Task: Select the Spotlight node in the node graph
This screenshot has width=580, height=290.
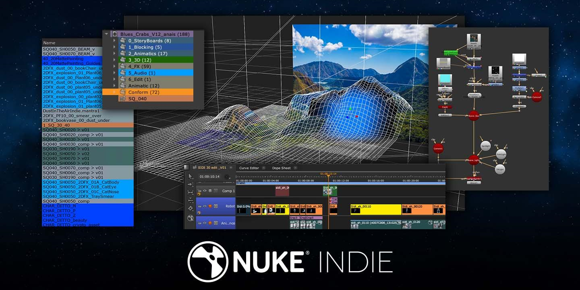Action: 486,146
